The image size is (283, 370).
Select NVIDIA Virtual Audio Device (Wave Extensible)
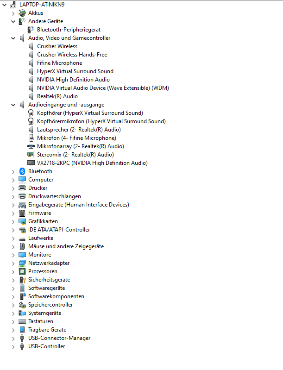click(103, 88)
